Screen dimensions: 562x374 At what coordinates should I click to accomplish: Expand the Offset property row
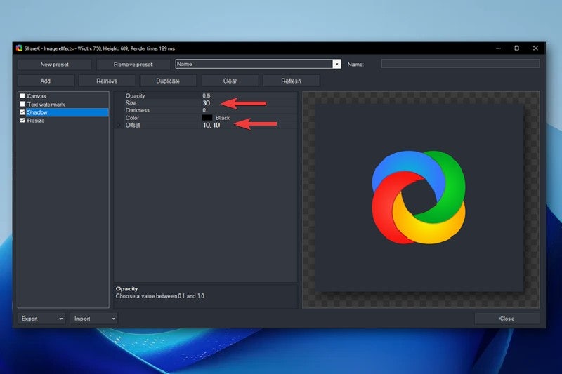click(119, 126)
